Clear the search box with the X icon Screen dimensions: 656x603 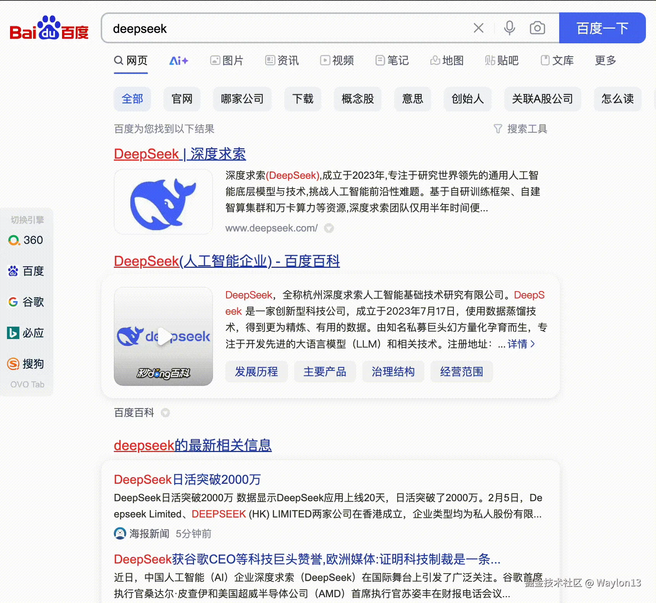pyautogui.click(x=479, y=28)
